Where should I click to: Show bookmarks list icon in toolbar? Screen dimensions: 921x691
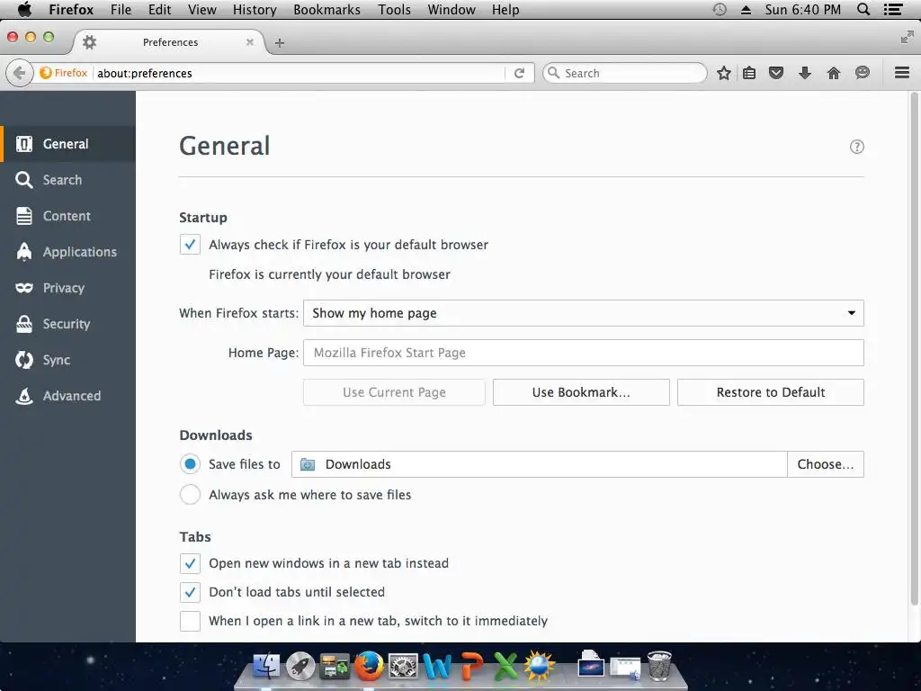(x=749, y=73)
